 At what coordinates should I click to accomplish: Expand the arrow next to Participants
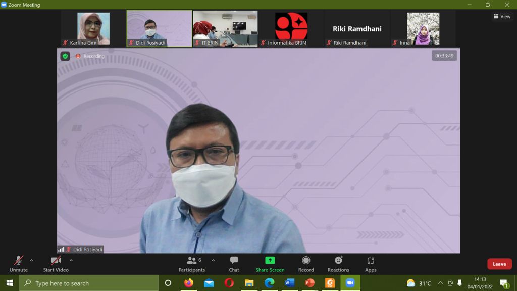pyautogui.click(x=213, y=260)
